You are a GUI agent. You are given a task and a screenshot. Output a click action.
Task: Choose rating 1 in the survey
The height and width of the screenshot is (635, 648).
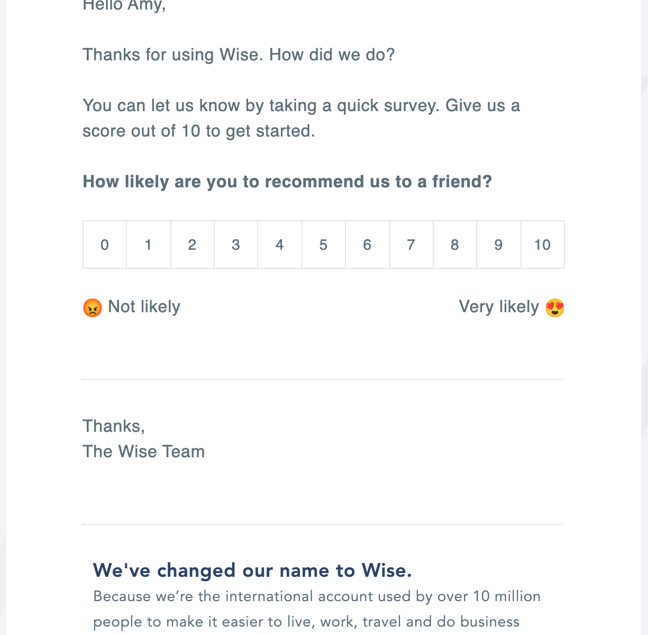[149, 244]
